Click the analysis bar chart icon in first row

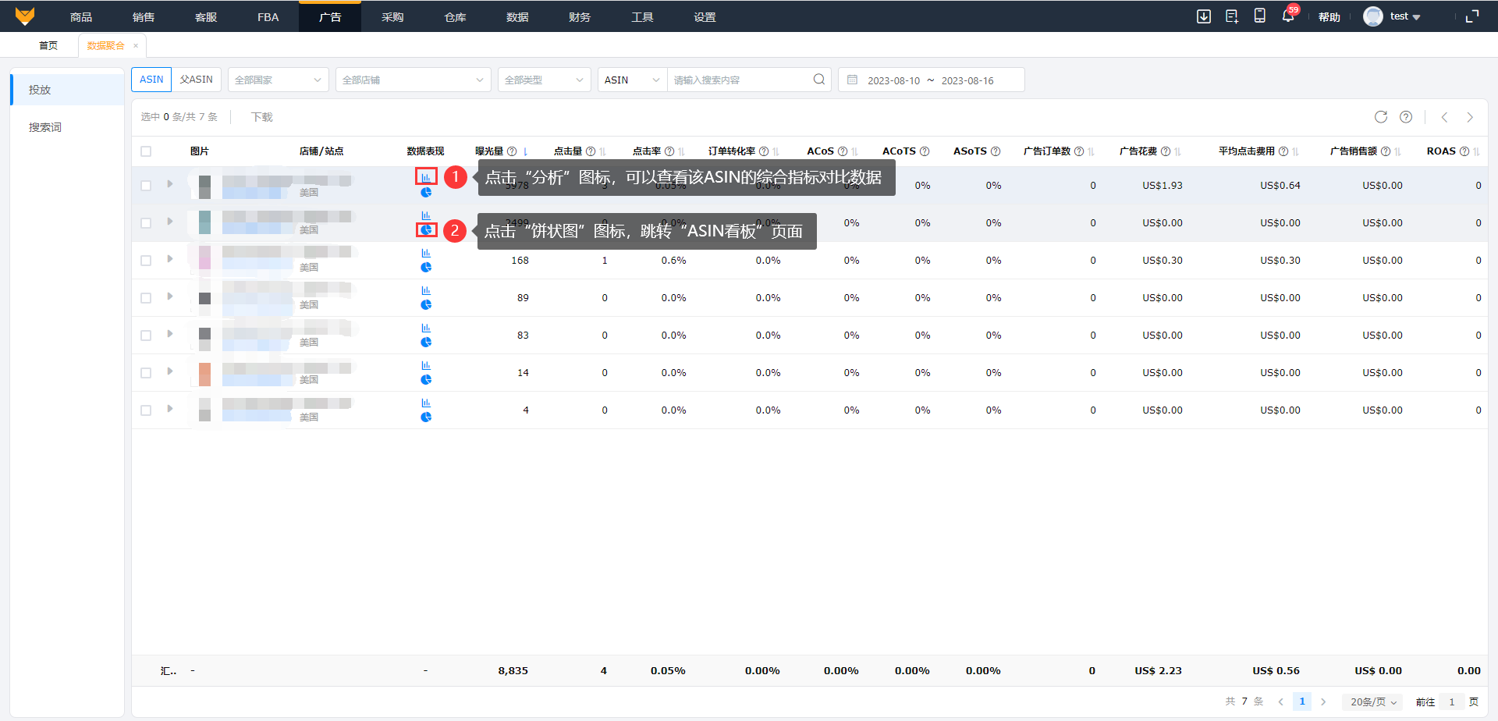coord(426,177)
